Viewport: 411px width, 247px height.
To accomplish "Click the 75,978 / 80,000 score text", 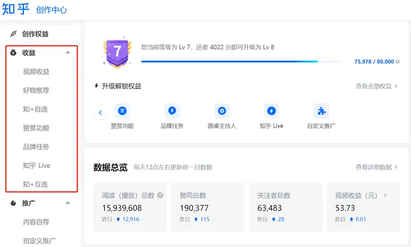I will pyautogui.click(x=374, y=62).
